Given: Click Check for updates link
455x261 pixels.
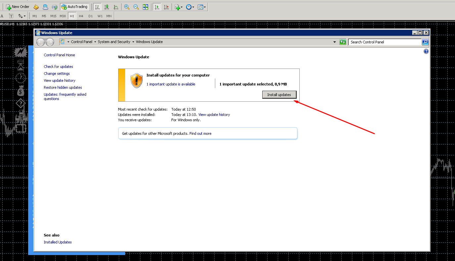Looking at the screenshot, I should point(58,67).
